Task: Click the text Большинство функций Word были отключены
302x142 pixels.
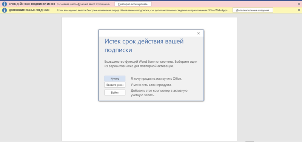Action: [x=139, y=62]
